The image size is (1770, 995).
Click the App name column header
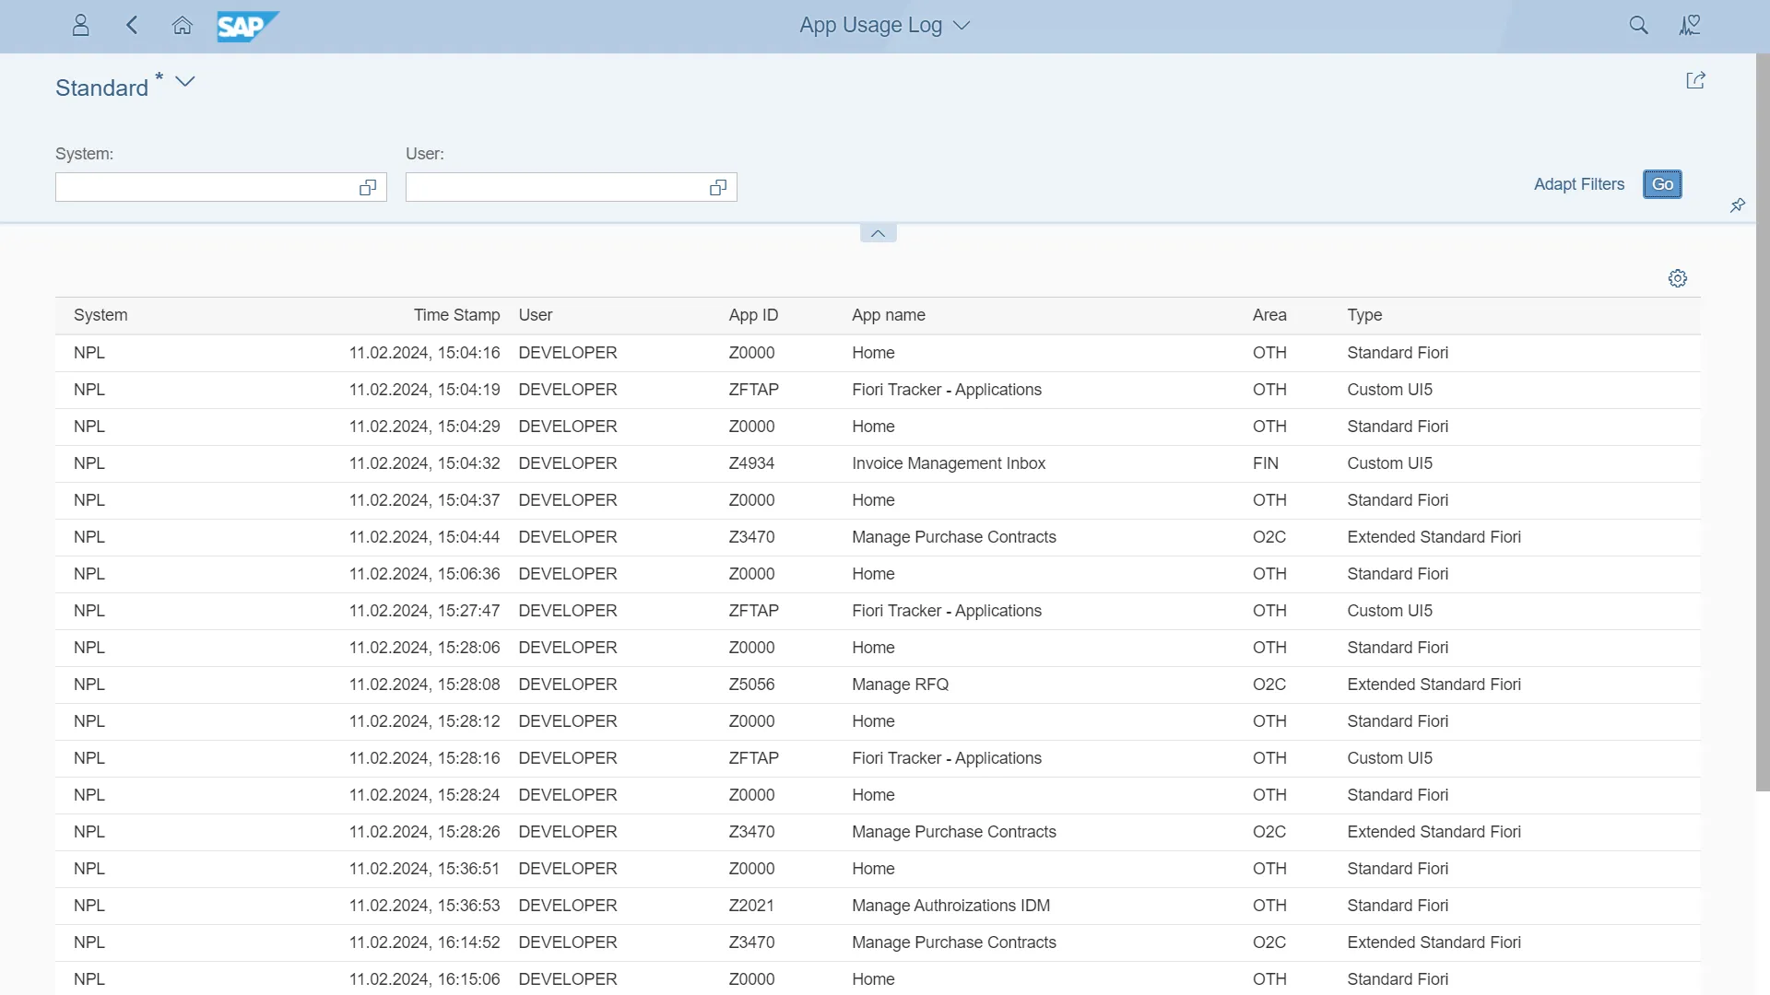[x=889, y=315]
